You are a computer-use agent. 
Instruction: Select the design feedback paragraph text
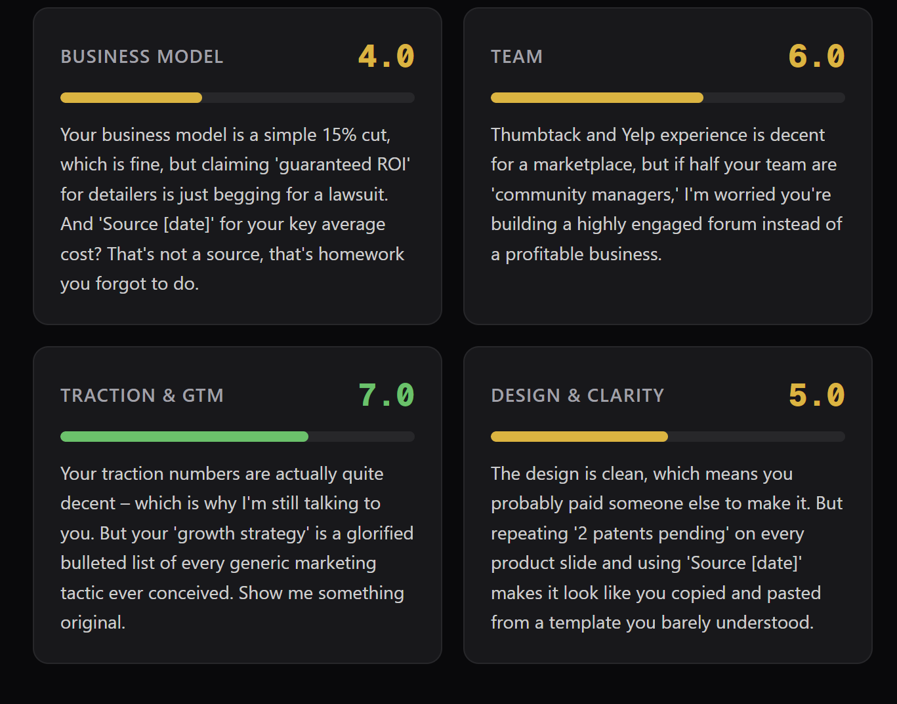pos(667,548)
